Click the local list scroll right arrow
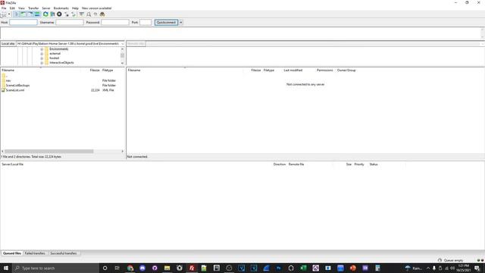485x273 pixels. [123, 152]
